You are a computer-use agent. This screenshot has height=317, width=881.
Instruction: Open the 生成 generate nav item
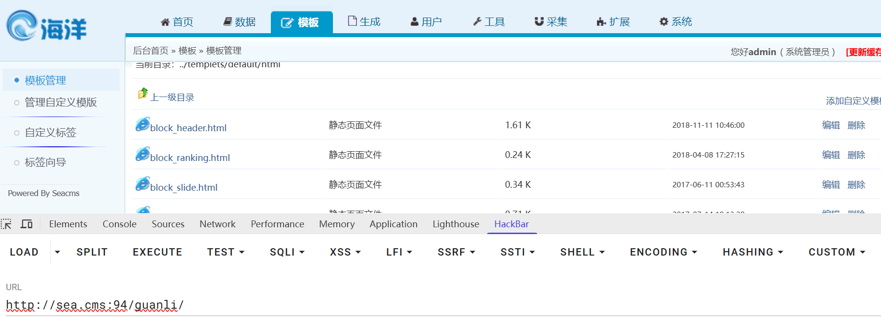pyautogui.click(x=364, y=21)
